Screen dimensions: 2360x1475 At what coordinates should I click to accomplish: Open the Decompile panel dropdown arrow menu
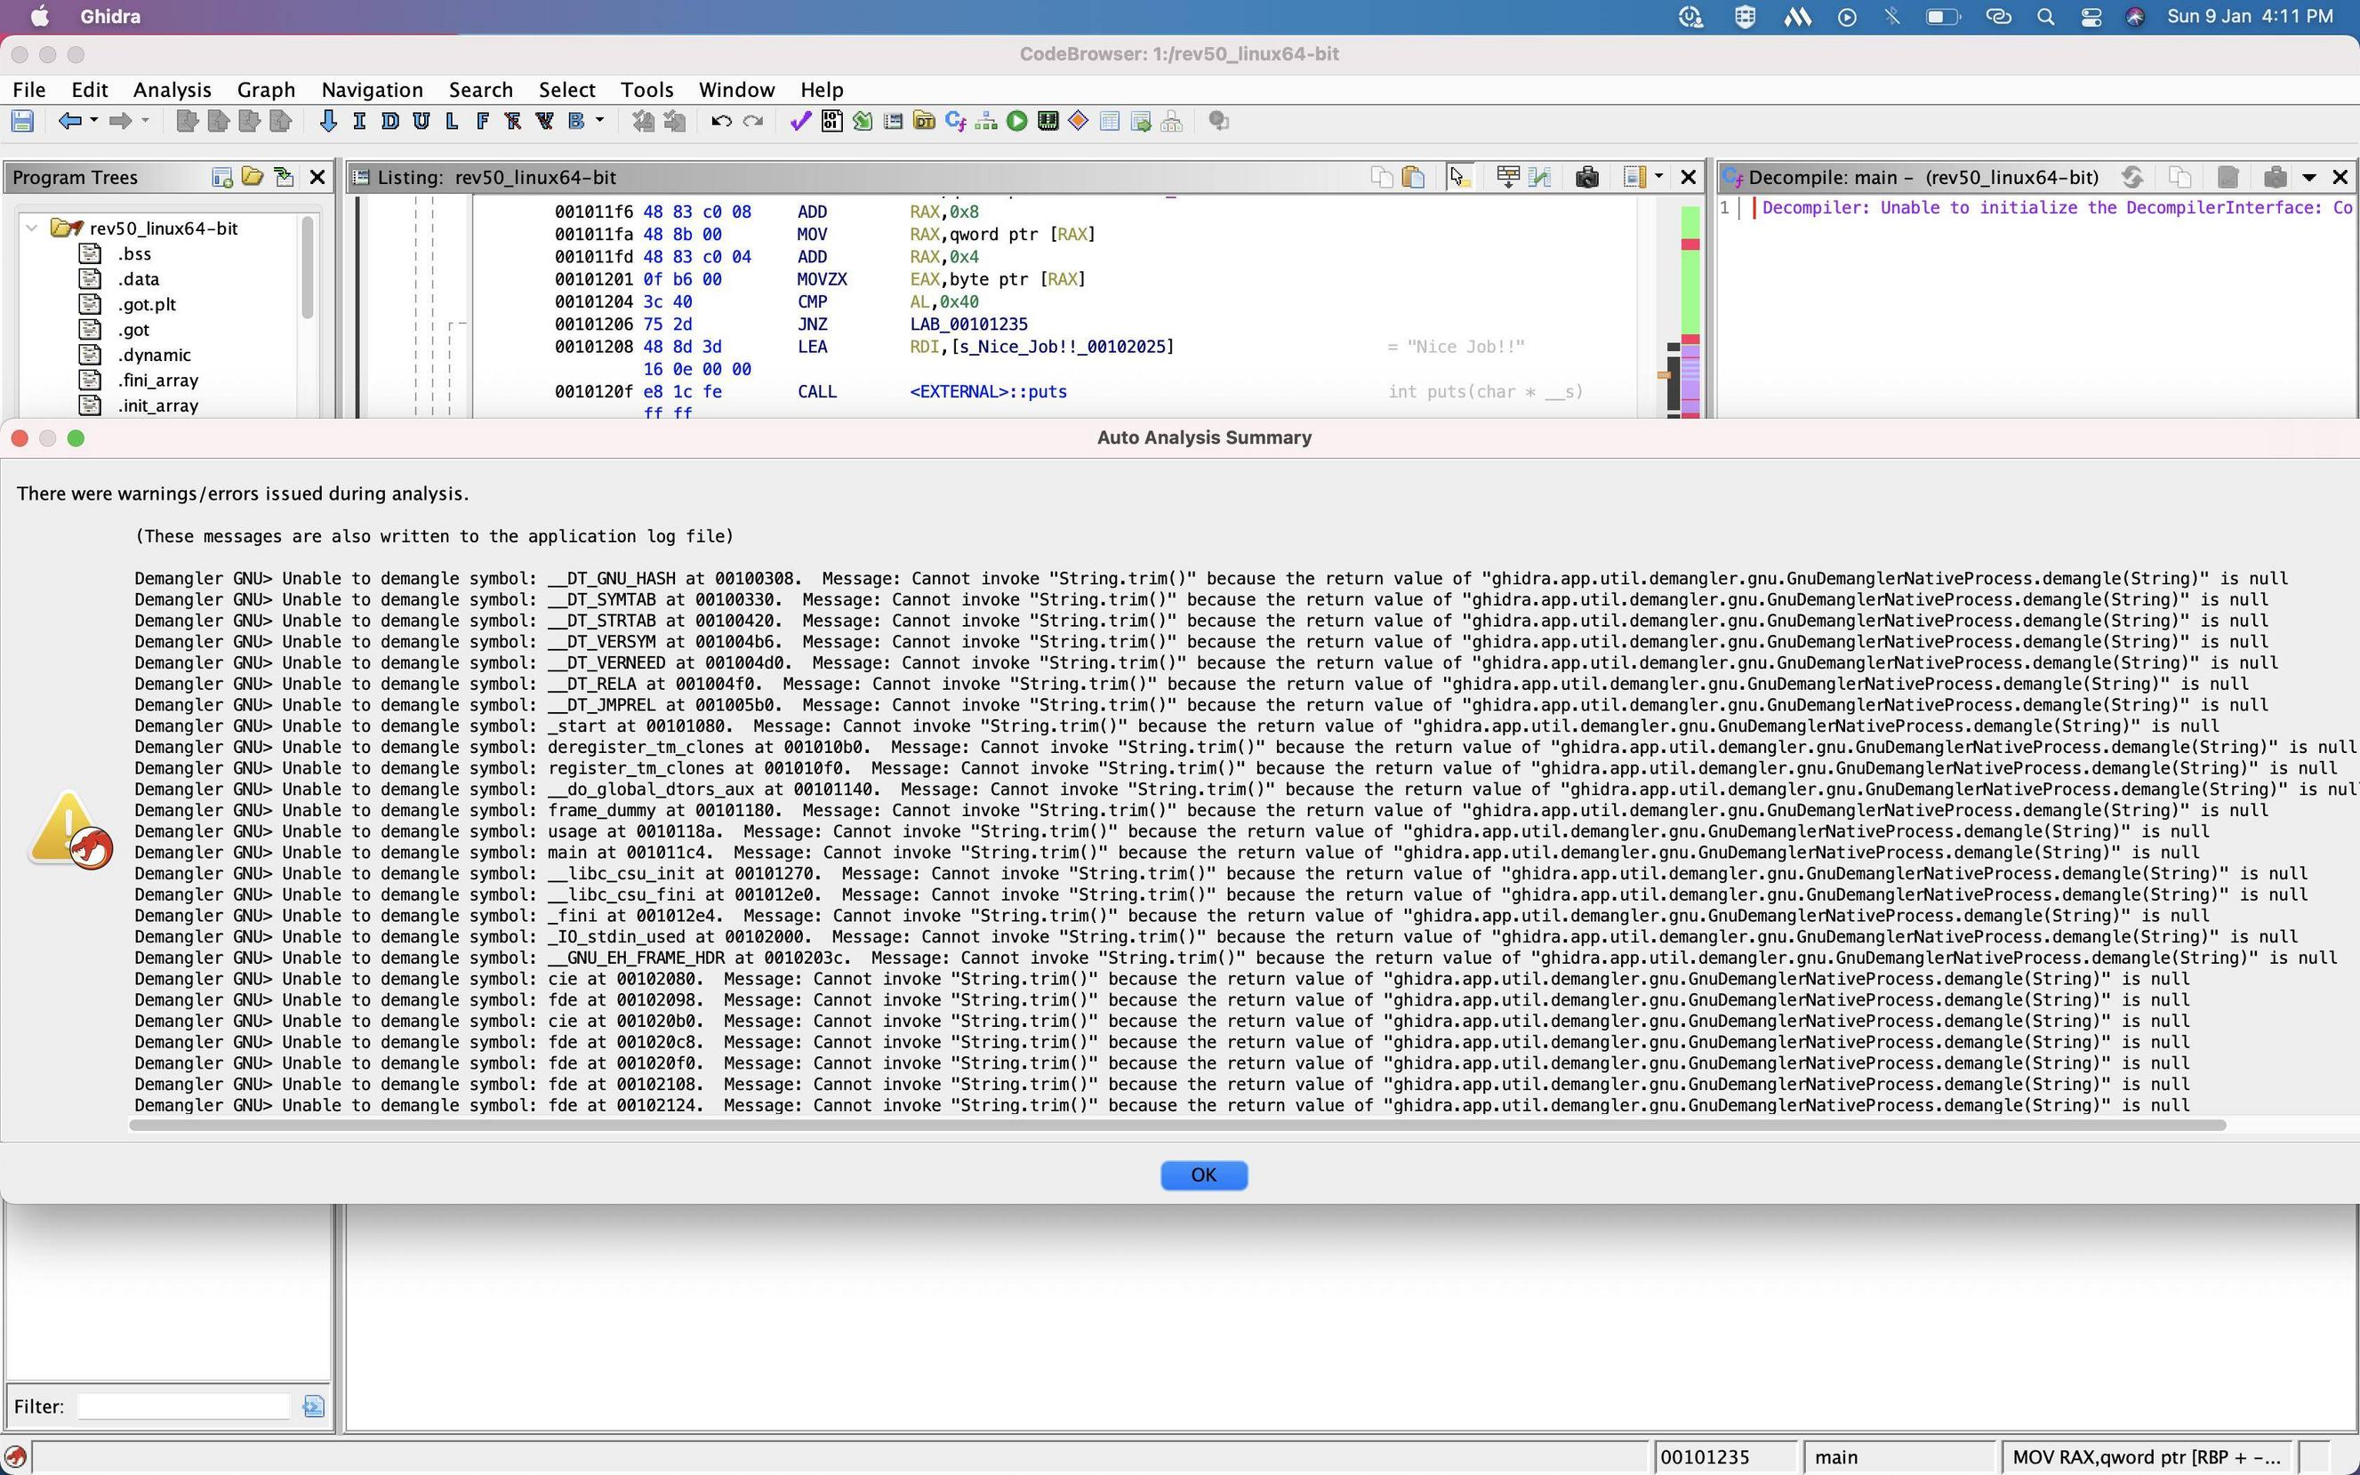coord(2308,178)
